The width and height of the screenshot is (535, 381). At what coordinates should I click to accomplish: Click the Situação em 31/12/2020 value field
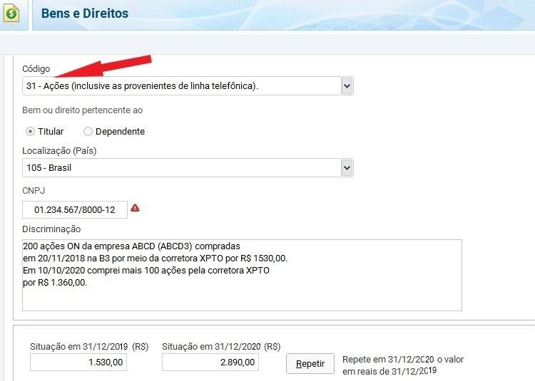pos(210,362)
